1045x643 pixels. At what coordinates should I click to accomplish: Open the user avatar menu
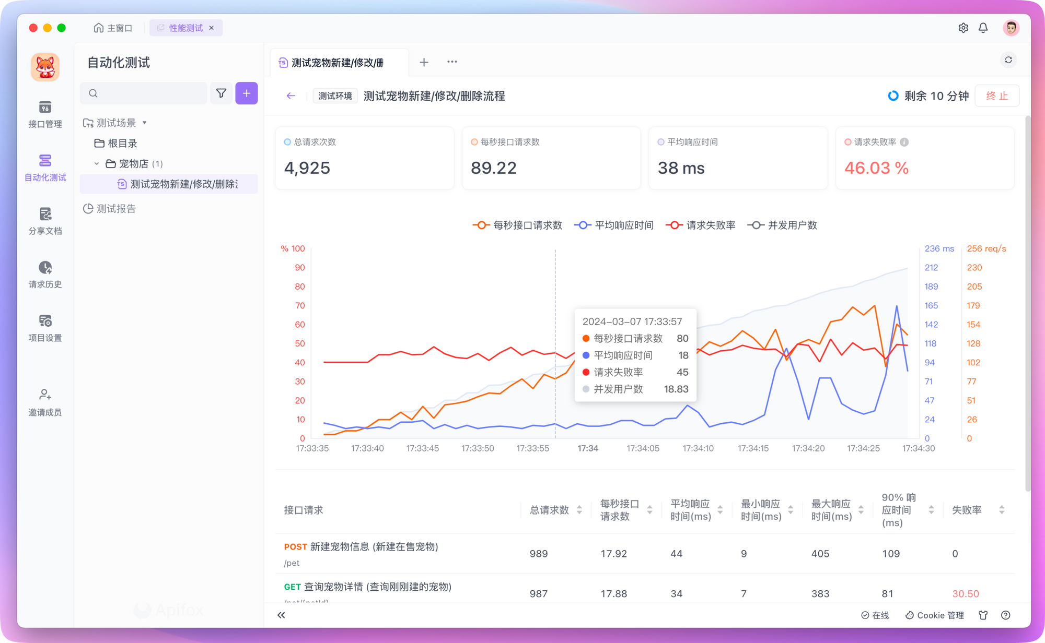[x=1011, y=28]
